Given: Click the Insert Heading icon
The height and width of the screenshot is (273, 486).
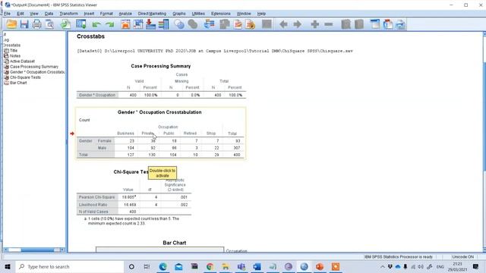Looking at the screenshot, I should [374, 24].
